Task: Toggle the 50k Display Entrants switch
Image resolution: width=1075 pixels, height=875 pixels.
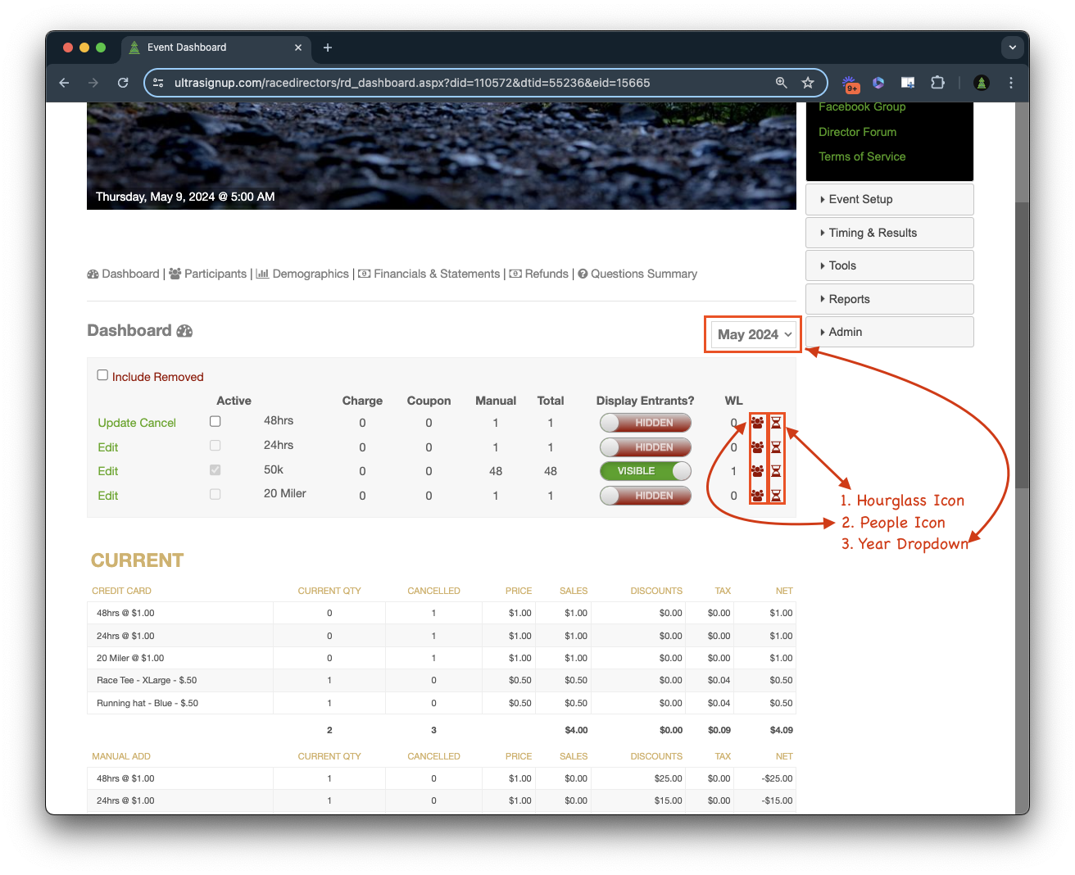Action: pos(645,471)
